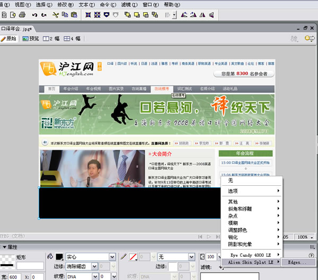Expand the 其他 filter submenu
Viewport: 318px width, 280px height.
click(251, 202)
